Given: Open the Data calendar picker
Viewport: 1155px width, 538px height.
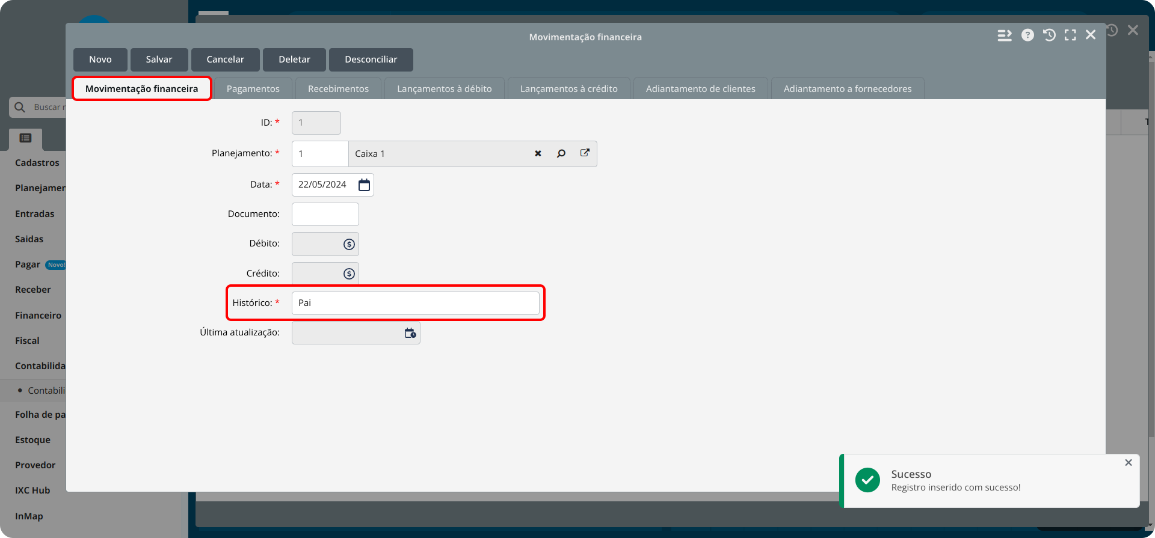Looking at the screenshot, I should pos(364,185).
